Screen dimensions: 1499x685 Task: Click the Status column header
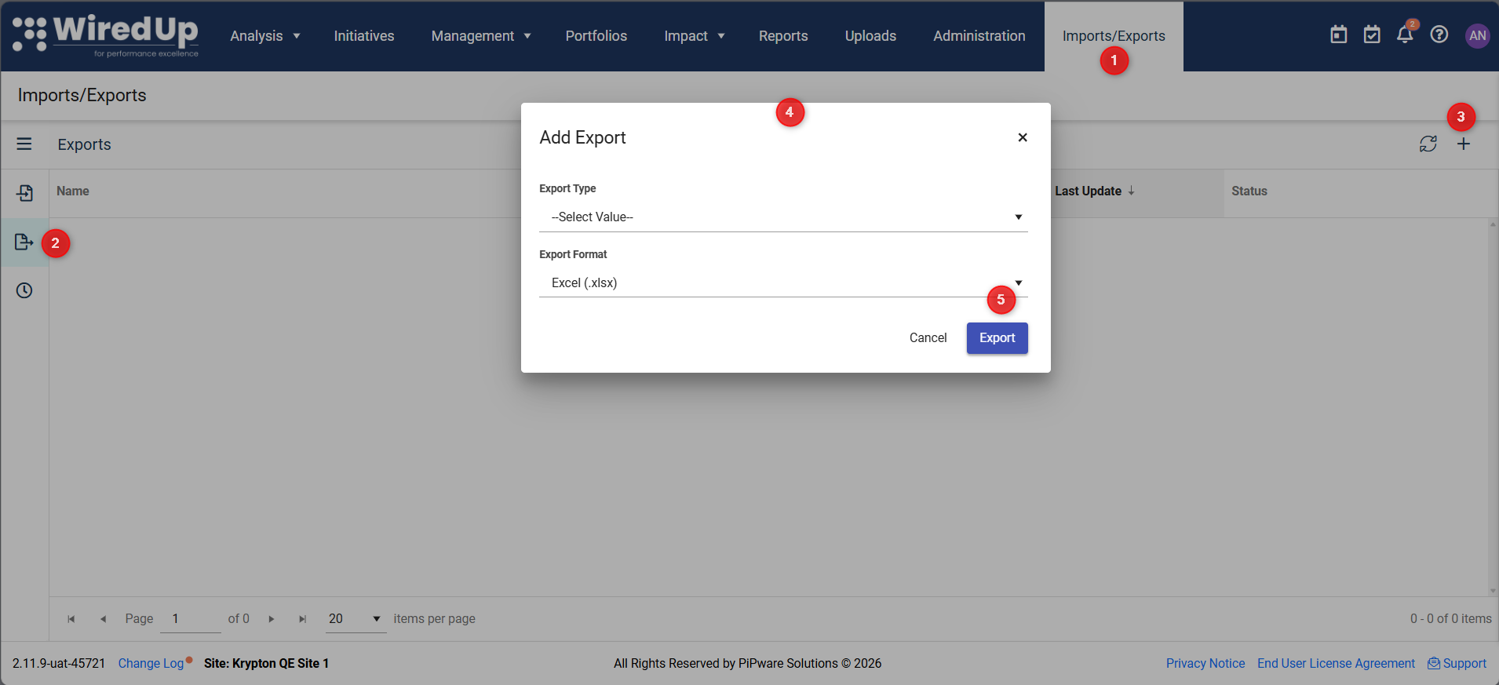[x=1249, y=191]
